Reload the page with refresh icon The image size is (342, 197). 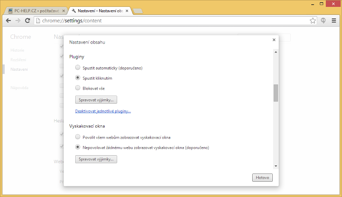27,20
